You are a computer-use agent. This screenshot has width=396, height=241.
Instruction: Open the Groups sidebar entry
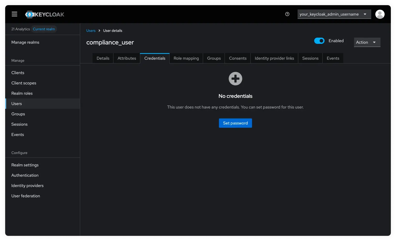coord(18,114)
